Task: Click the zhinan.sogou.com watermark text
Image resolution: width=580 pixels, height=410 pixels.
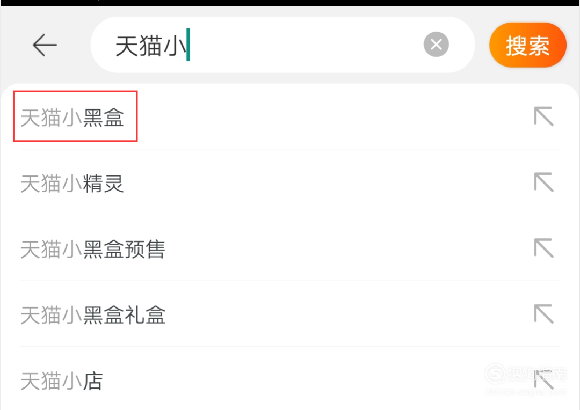Action: click(526, 392)
